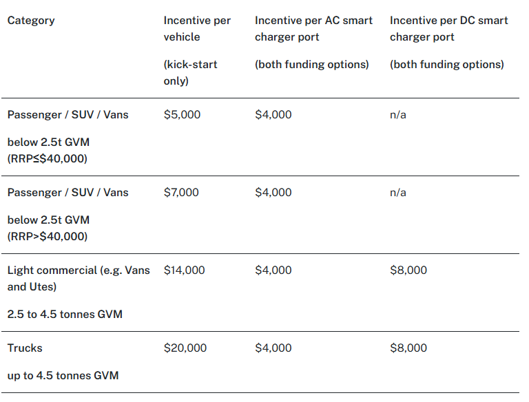Select the first Passenger / SUV / Vans row label

[68, 115]
